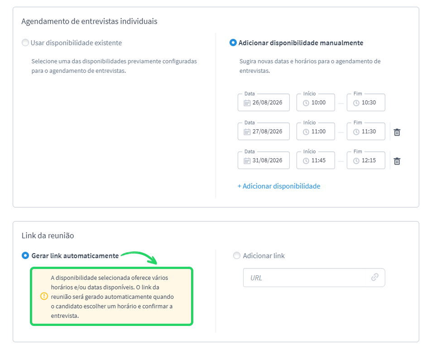Click the yellow warning icon in notice
Image resolution: width=431 pixels, height=349 pixels.
[x=44, y=296]
